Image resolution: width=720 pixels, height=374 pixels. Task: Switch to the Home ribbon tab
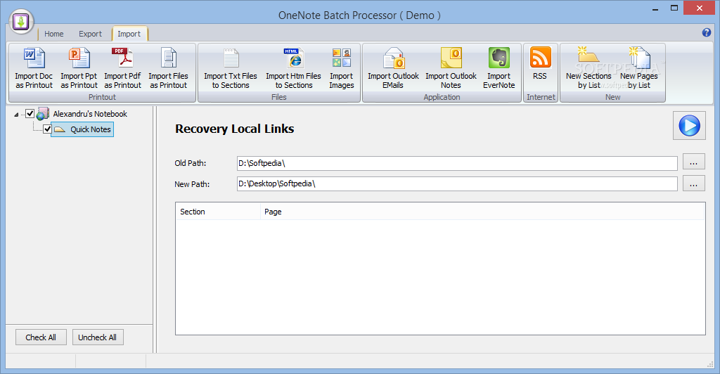pyautogui.click(x=53, y=34)
